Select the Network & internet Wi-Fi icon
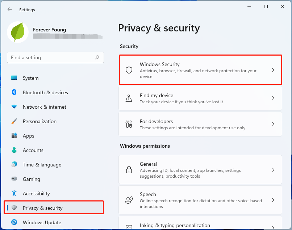Screen dimensions: 292x230 point(14,107)
